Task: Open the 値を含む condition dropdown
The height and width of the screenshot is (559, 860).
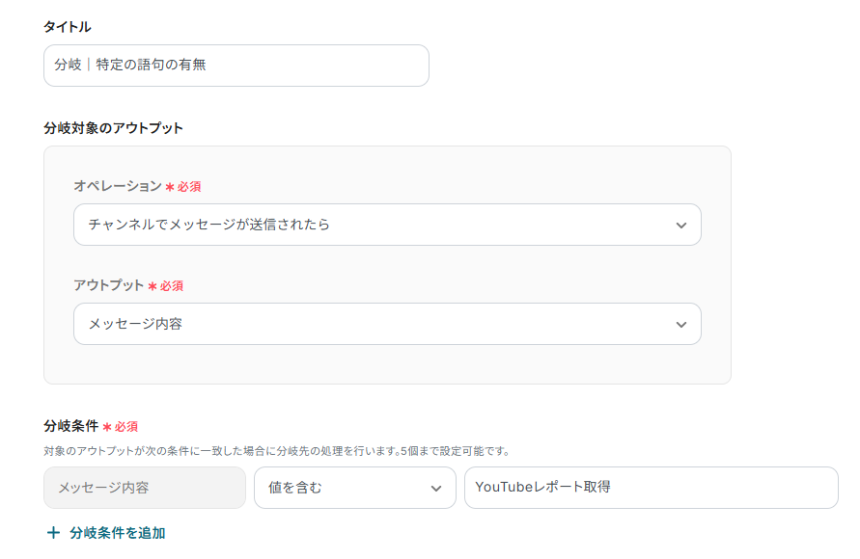Action: point(354,489)
